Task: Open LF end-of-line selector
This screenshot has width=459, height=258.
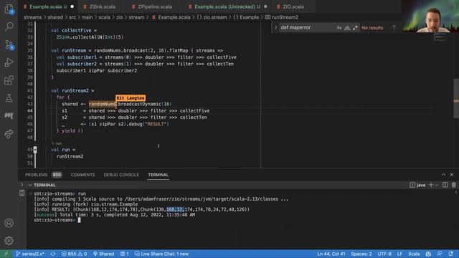Action: tap(399, 254)
